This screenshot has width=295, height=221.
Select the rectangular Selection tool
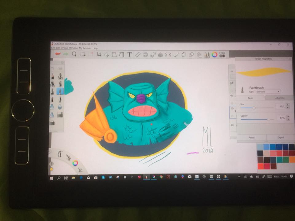click(x=83, y=55)
